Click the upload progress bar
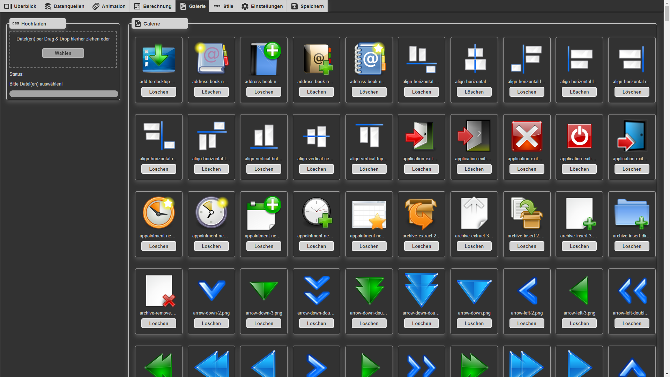670x377 pixels. tap(64, 94)
